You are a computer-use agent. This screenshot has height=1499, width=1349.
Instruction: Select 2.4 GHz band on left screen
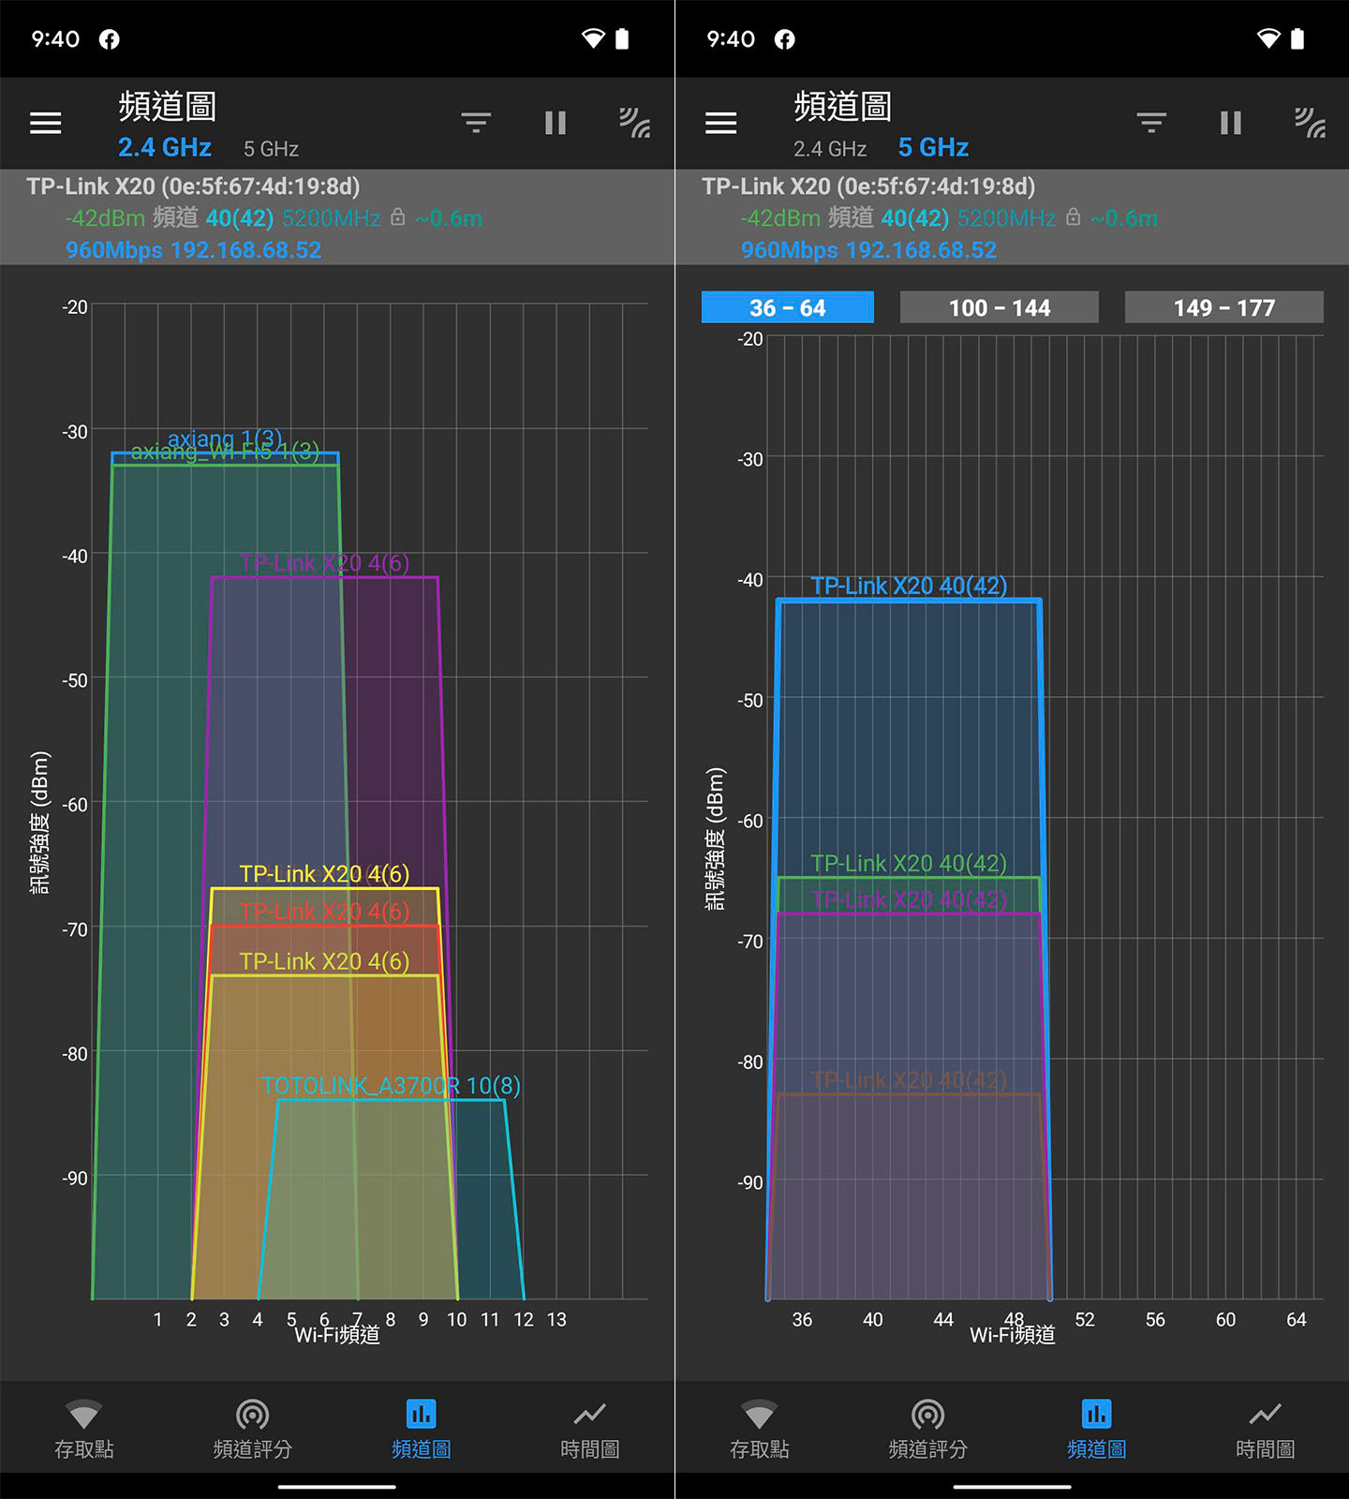[165, 148]
